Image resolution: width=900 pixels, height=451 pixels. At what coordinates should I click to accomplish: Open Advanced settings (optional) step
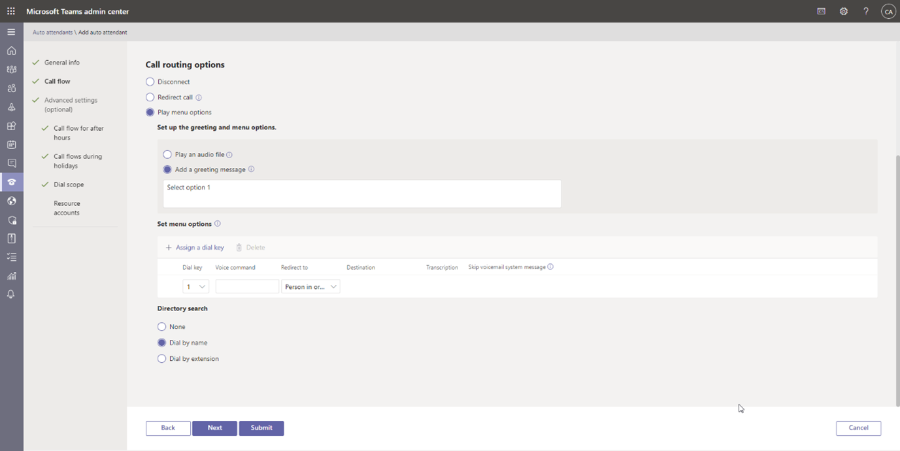click(71, 105)
